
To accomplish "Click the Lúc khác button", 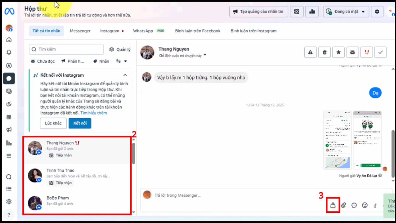I will coord(53,123).
